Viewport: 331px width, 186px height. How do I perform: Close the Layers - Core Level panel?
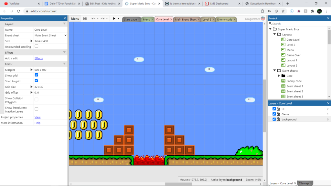pyautogui.click(x=328, y=103)
